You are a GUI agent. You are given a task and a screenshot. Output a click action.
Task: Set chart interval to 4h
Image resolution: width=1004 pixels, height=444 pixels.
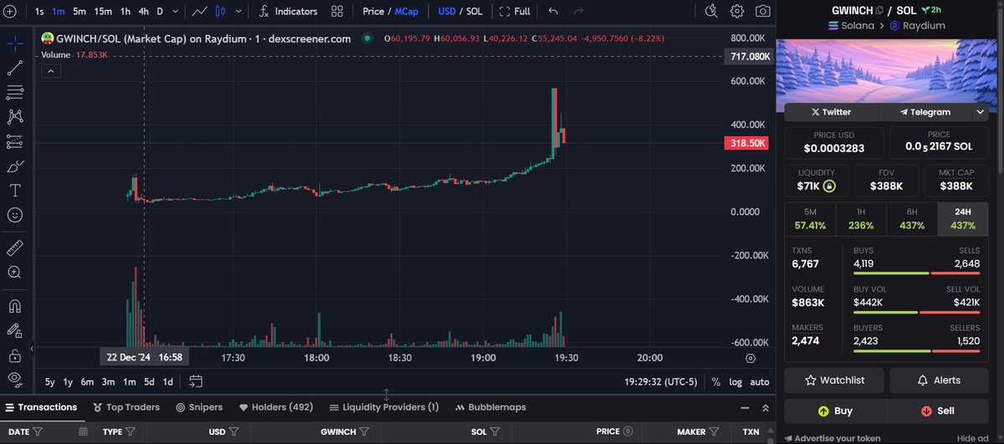143,12
